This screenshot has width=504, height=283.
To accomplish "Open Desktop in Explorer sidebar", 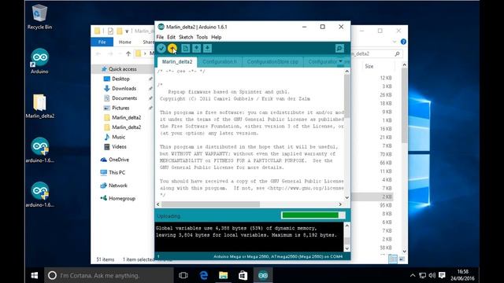I will 120,79.
